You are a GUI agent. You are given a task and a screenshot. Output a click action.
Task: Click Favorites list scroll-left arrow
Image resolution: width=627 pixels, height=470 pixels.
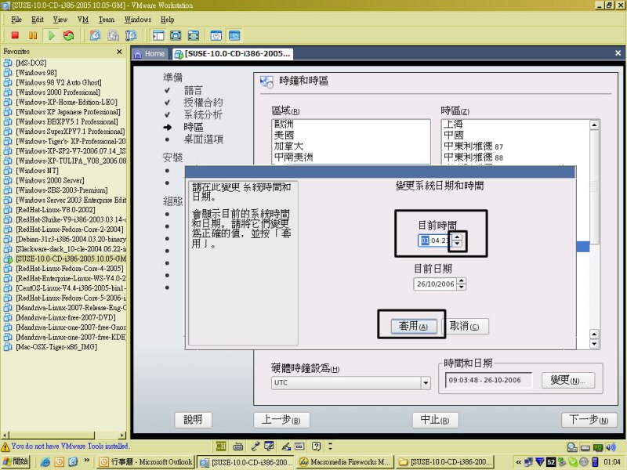click(x=5, y=436)
